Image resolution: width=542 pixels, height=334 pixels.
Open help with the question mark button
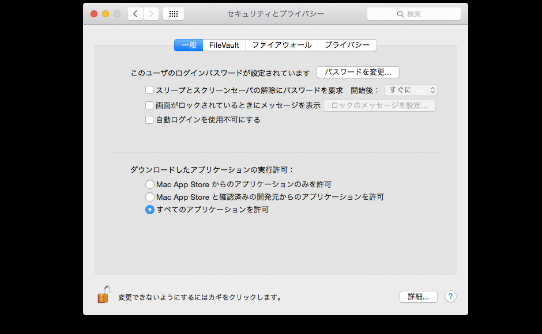point(450,297)
